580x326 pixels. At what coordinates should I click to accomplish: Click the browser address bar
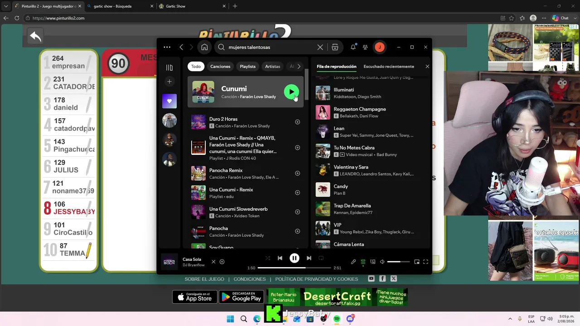pos(261,18)
